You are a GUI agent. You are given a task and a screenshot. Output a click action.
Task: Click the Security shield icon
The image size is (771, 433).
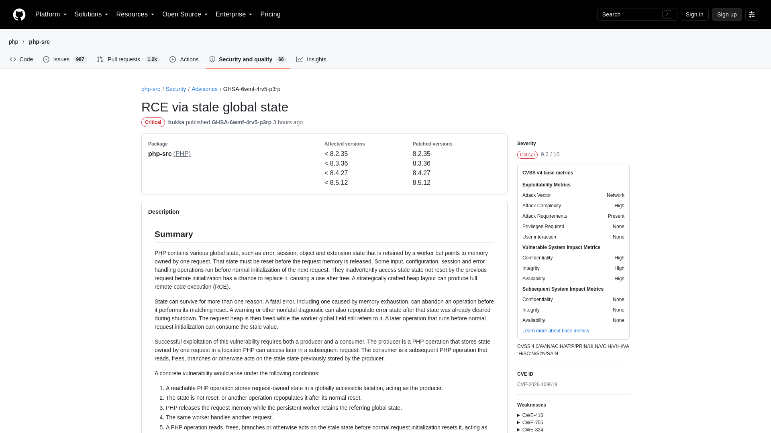tap(212, 59)
